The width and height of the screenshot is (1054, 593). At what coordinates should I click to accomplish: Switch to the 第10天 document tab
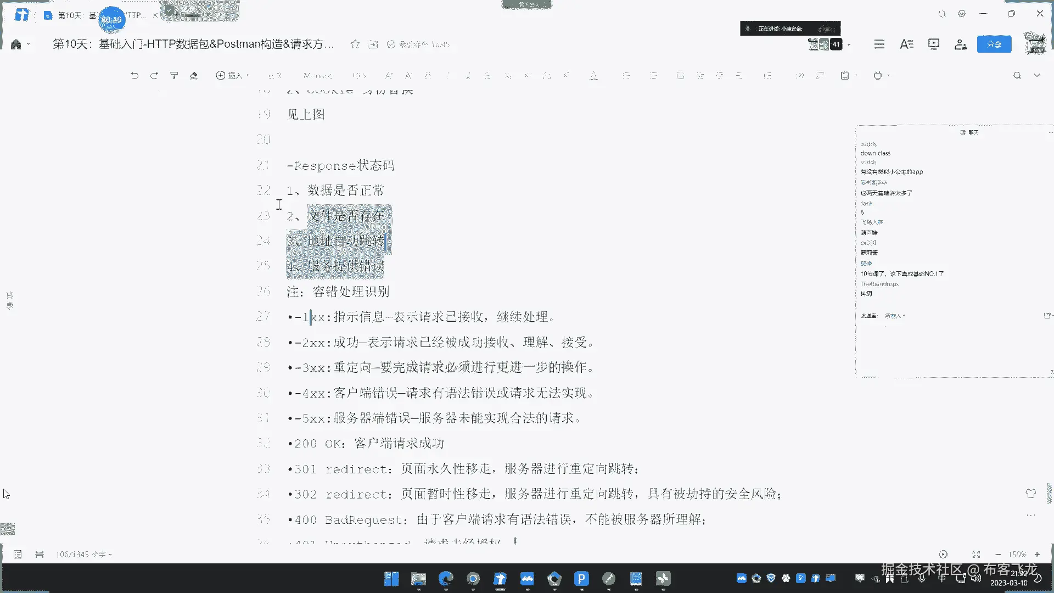70,15
